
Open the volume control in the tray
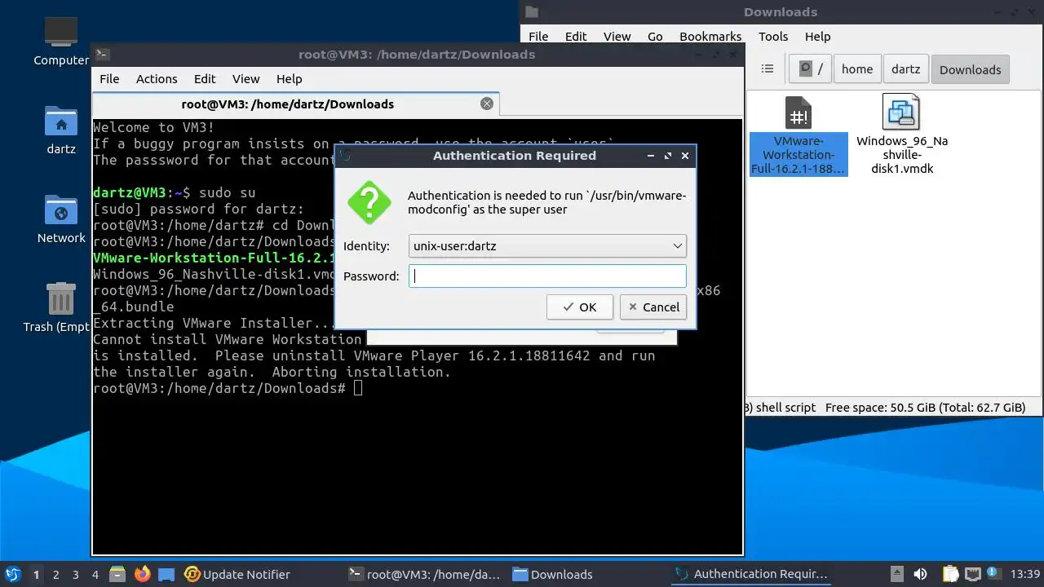coord(920,574)
